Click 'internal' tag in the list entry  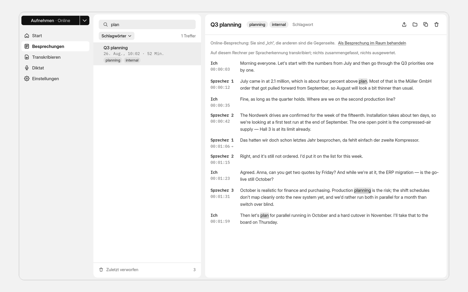[x=132, y=60]
